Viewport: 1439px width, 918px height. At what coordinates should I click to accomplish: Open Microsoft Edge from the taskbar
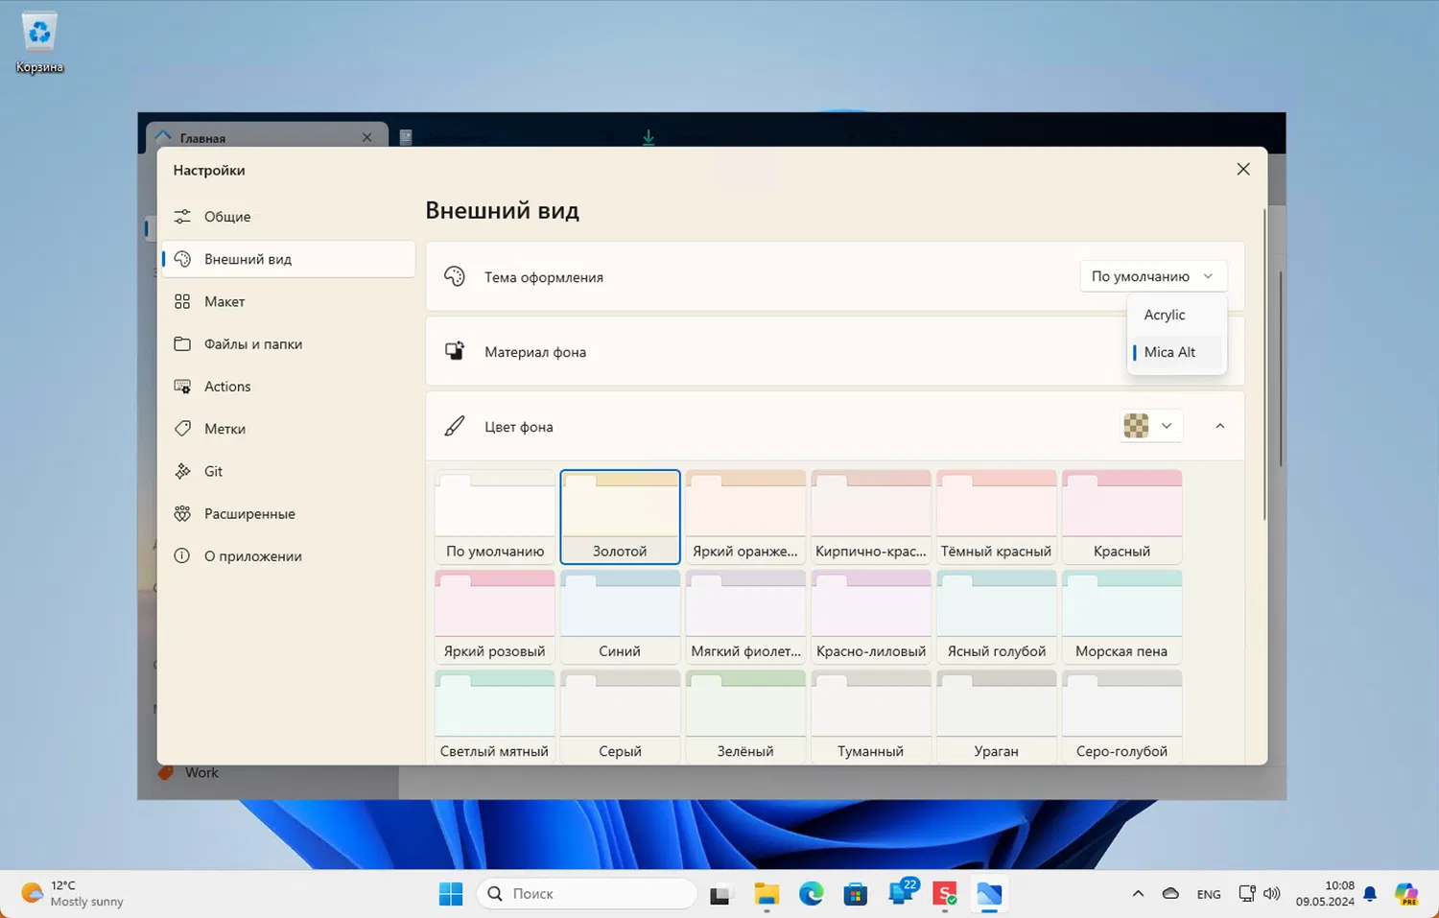pyautogui.click(x=812, y=894)
